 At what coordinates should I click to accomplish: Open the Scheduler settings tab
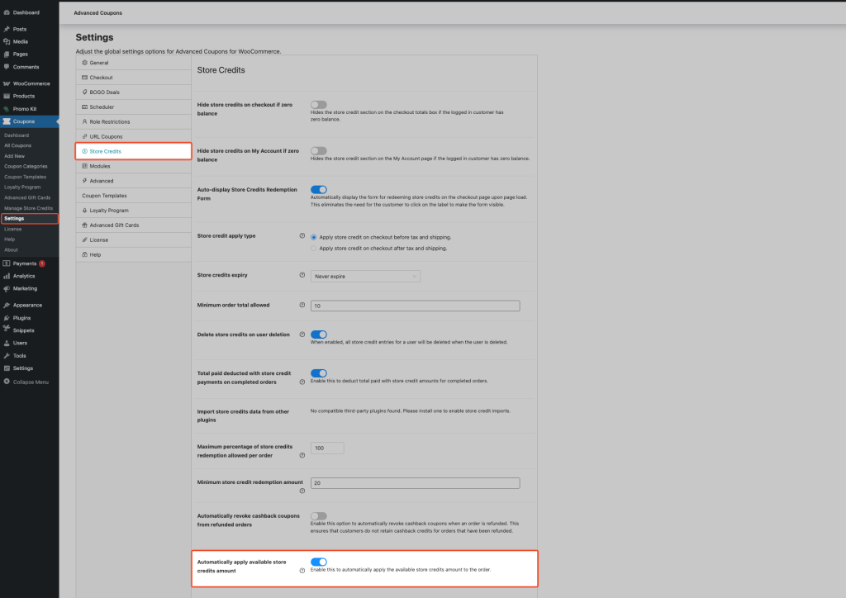click(x=133, y=107)
